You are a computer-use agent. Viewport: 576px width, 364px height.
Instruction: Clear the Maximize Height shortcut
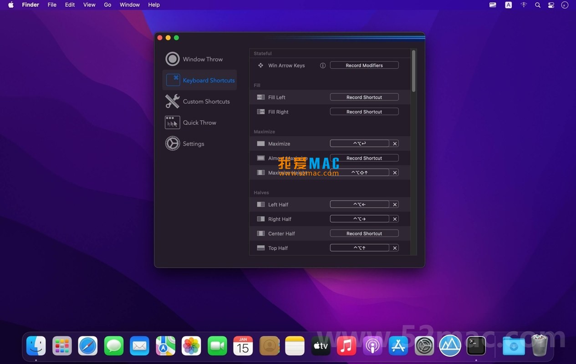coord(395,173)
